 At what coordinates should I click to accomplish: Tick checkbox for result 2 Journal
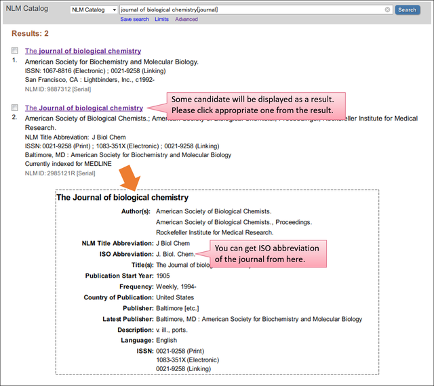coord(15,108)
